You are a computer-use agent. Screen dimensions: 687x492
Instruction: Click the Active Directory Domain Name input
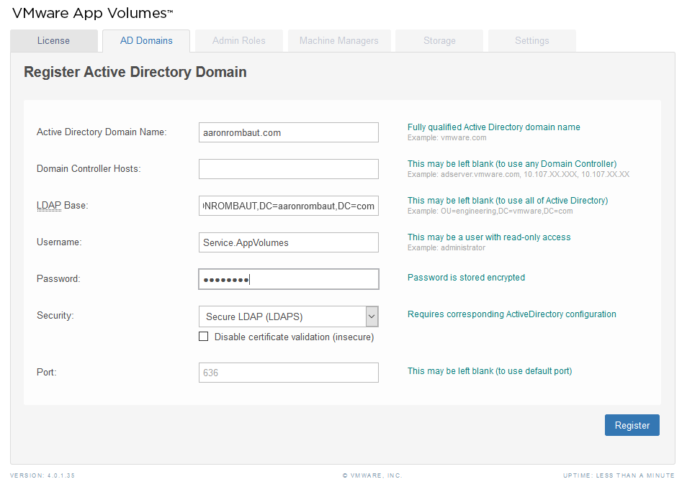click(288, 132)
